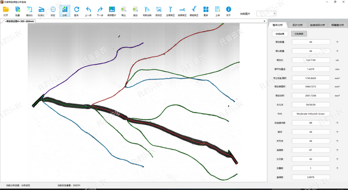
Task: Open the More four-squares grid icon
Action: (206, 11)
